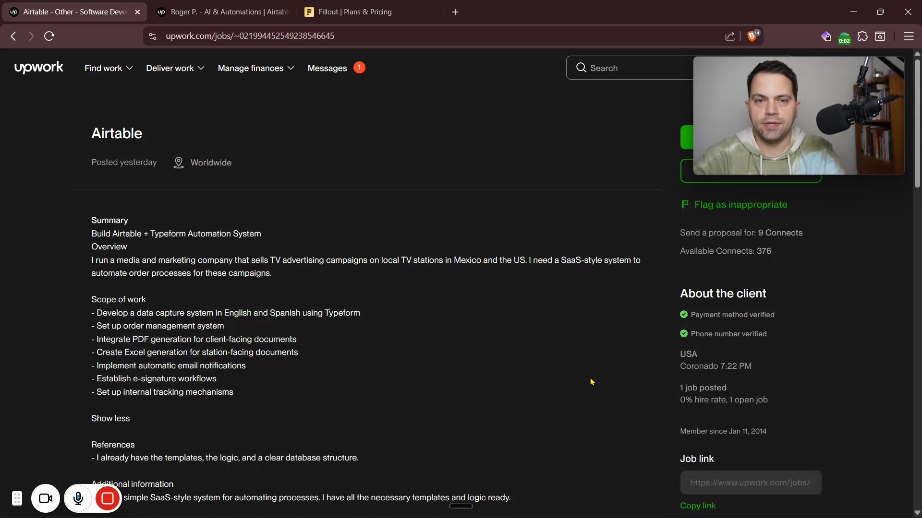Toggle the recorder camera button
Viewport: 922px width, 518px height.
coord(46,499)
